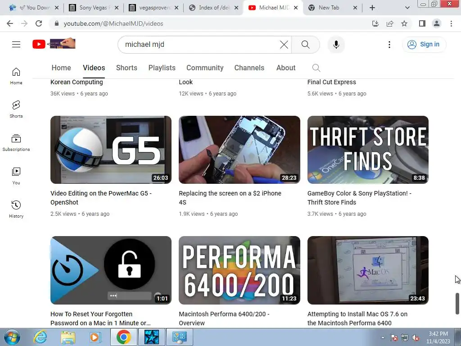Reload the page

click(x=39, y=23)
